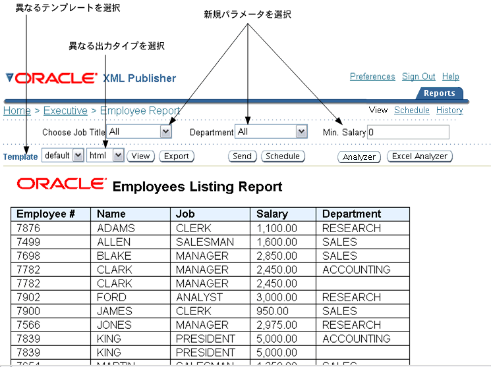Click the Job column header

pyautogui.click(x=210, y=214)
